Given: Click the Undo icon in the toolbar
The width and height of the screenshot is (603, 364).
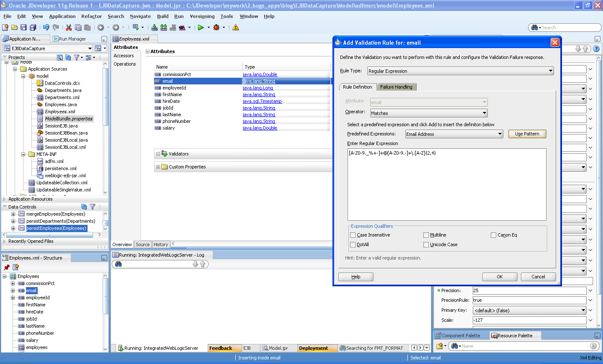Looking at the screenshot, I should [x=46, y=28].
